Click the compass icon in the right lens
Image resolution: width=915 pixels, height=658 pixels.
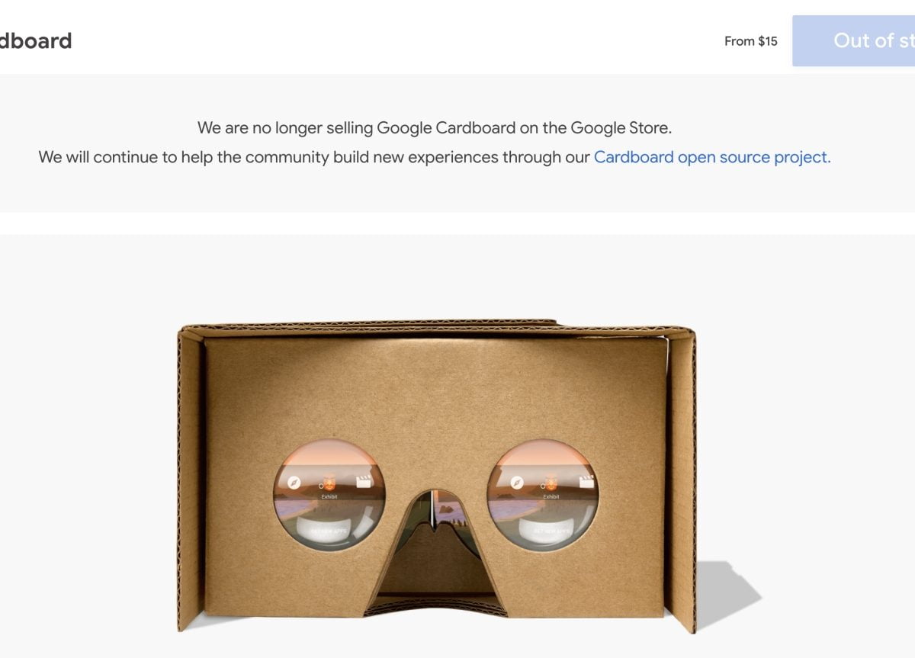pyautogui.click(x=517, y=482)
